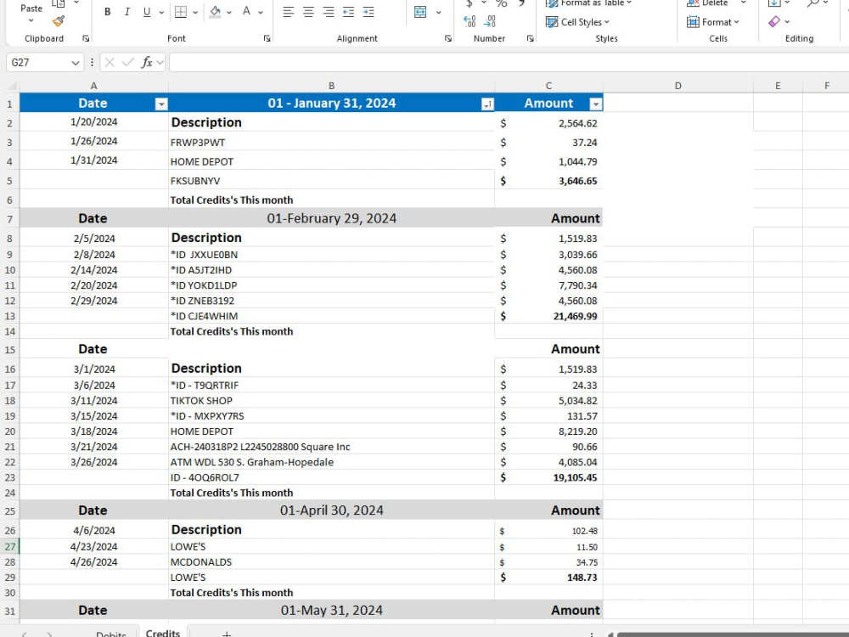The image size is (849, 637).
Task: Open Cell Styles gallery
Action: [x=577, y=22]
